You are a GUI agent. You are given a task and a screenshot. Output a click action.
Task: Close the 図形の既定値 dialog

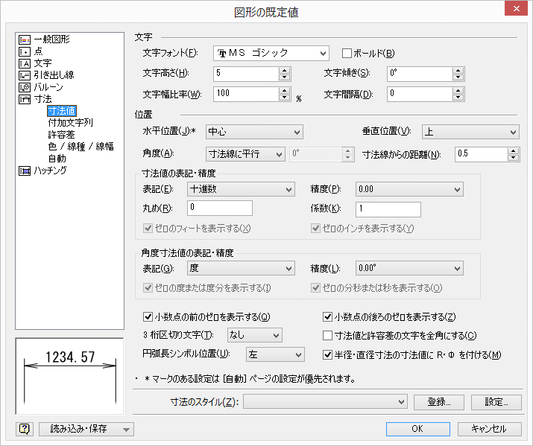point(516,8)
